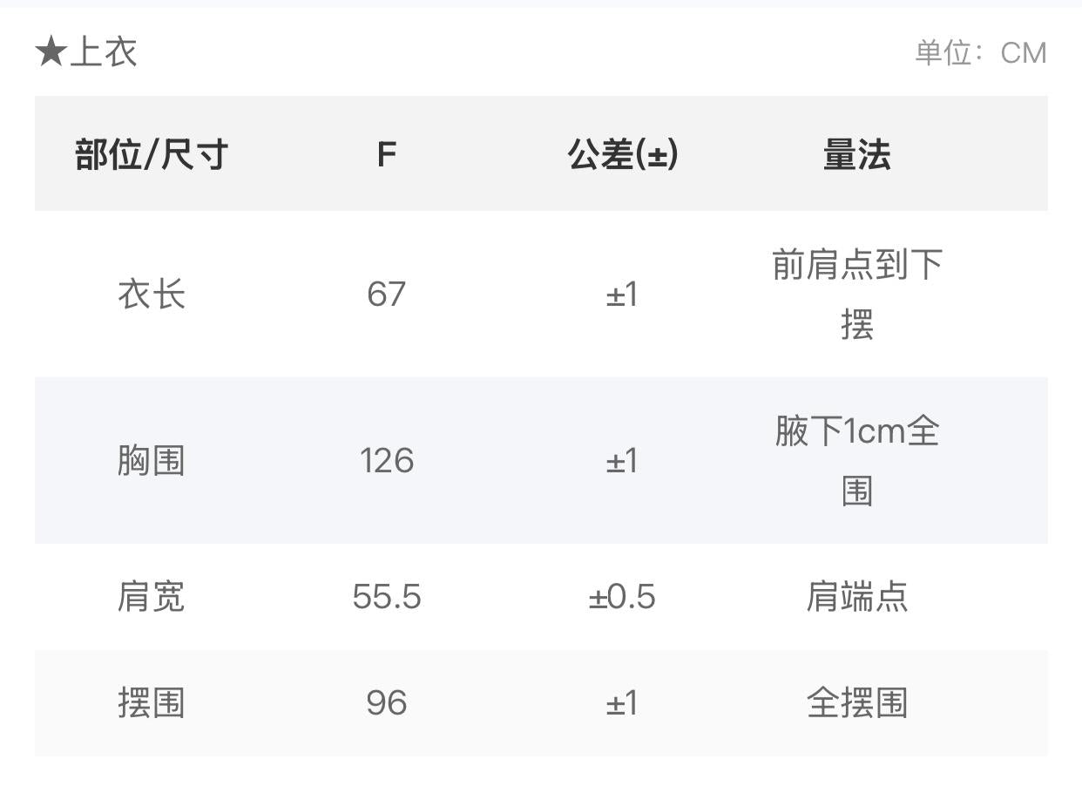Select the 部位/尺寸 column header
The image size is (1082, 793).
pyautogui.click(x=152, y=155)
